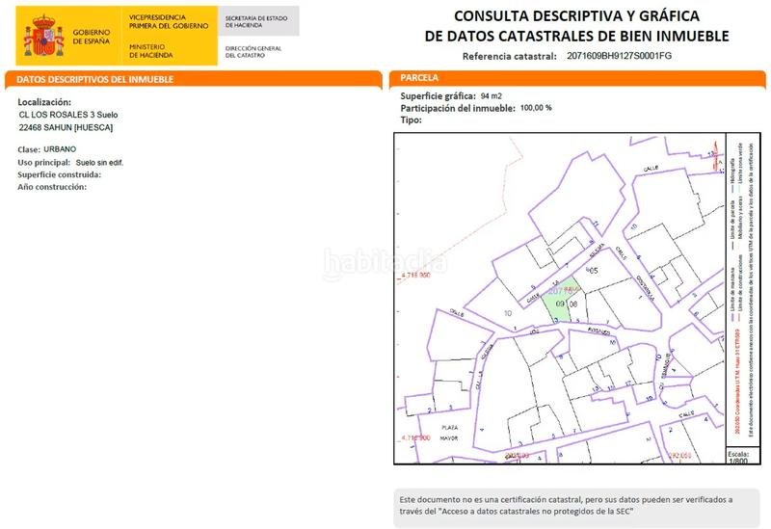The image size is (771, 529).
Task: Click the habitaclia watermark
Action: tap(385, 260)
